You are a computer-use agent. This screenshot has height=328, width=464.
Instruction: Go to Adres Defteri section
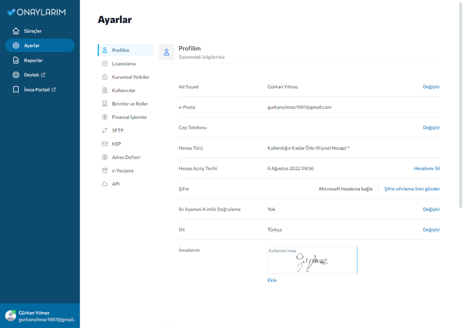126,157
